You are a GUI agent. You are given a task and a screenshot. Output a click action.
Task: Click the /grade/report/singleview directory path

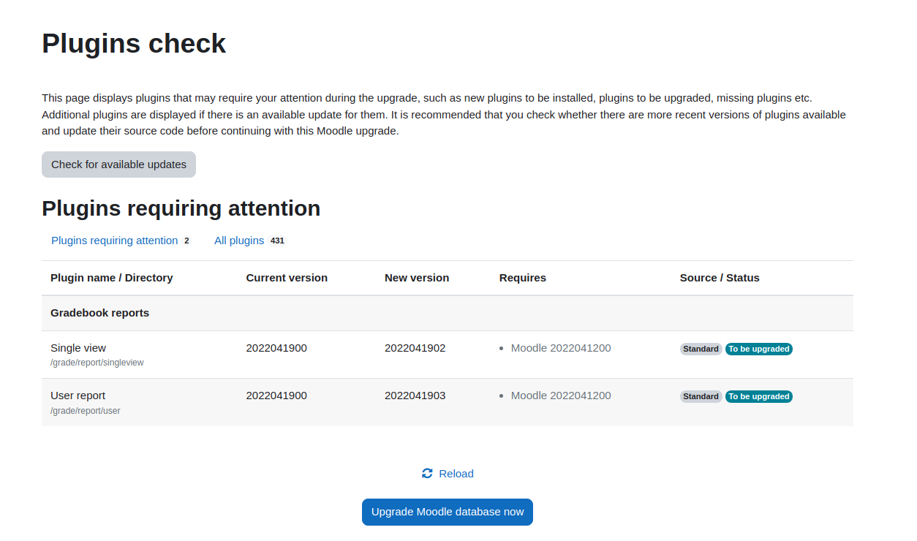point(97,363)
